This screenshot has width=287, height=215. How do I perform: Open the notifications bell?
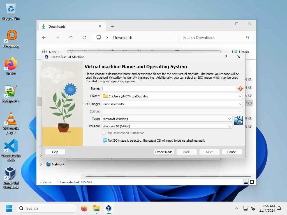pos(279,208)
